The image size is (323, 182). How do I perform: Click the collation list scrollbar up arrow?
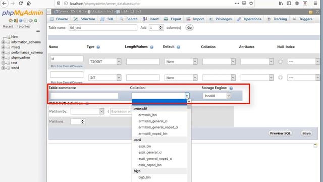(189, 101)
